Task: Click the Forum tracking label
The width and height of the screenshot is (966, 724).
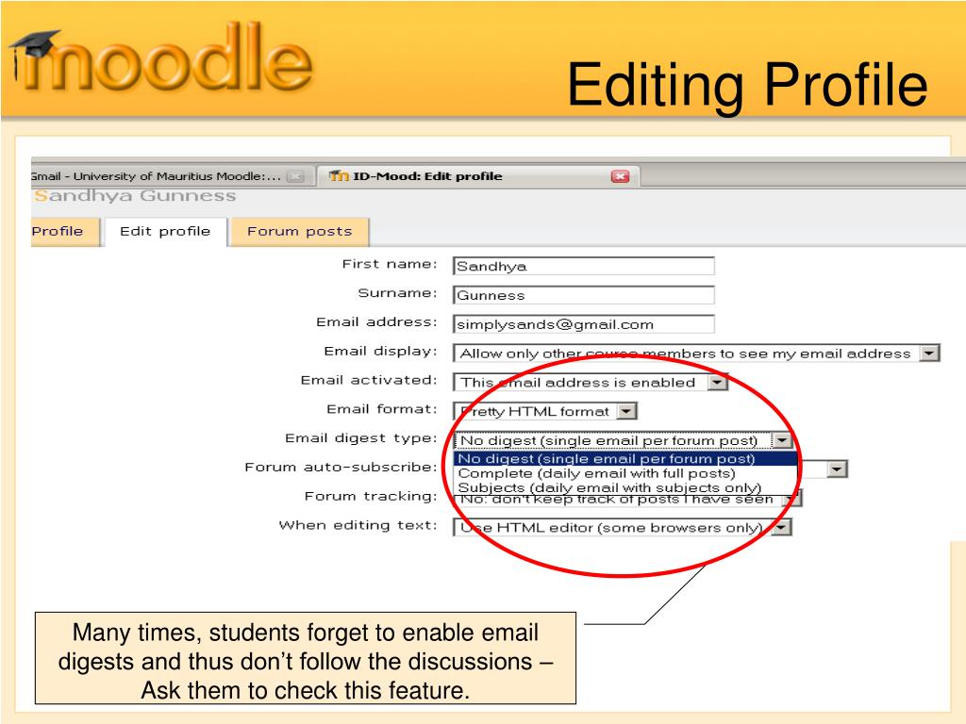Action: click(370, 496)
